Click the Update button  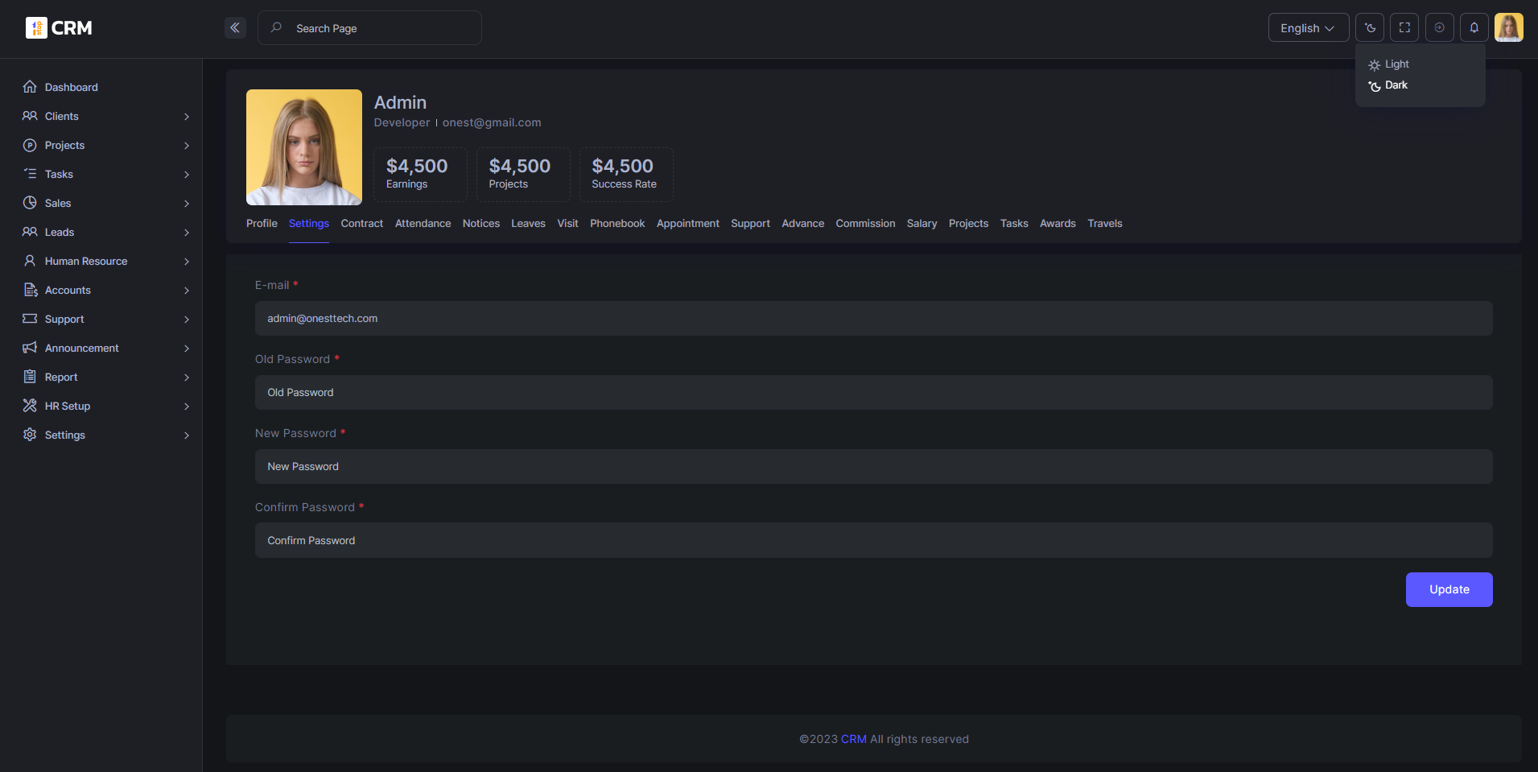point(1449,589)
